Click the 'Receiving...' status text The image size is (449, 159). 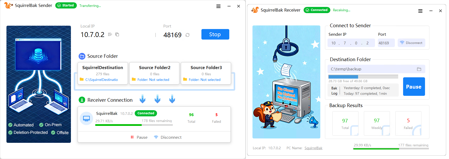click(341, 10)
